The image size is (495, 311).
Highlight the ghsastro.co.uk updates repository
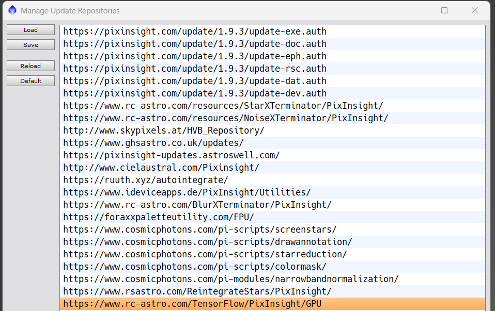tap(153, 143)
